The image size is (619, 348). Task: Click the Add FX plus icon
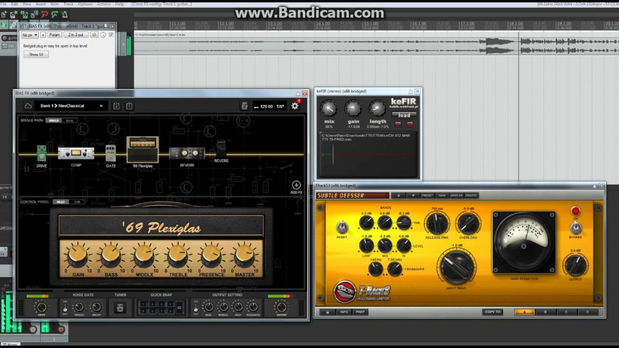[x=296, y=185]
